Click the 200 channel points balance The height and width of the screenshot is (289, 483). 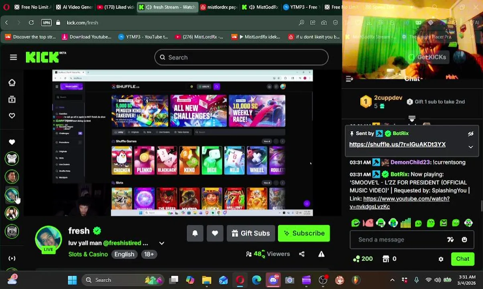coord(362,259)
